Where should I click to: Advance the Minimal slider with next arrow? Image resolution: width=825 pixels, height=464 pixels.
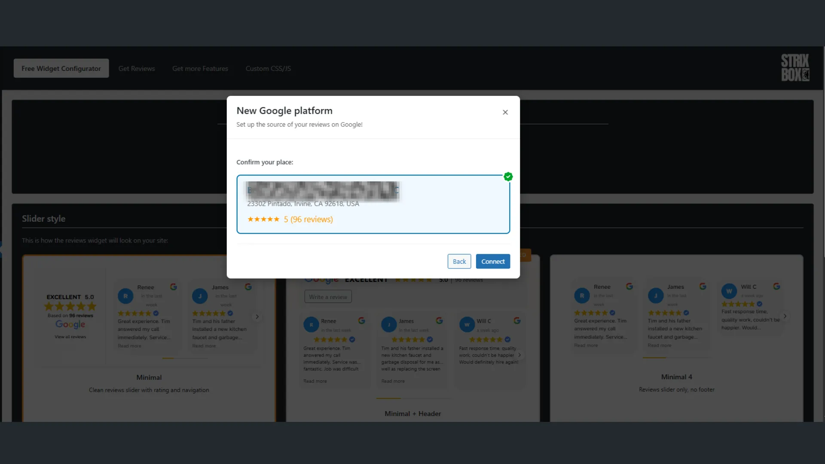coord(257,317)
